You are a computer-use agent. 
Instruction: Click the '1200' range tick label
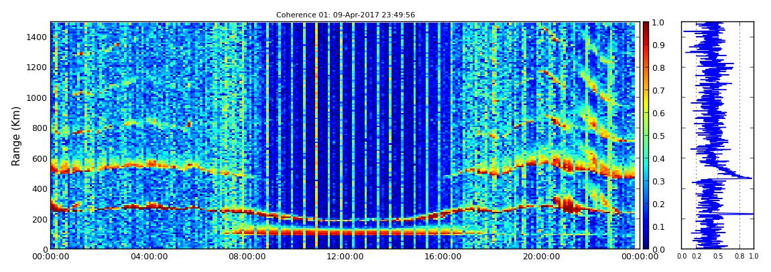[38, 67]
